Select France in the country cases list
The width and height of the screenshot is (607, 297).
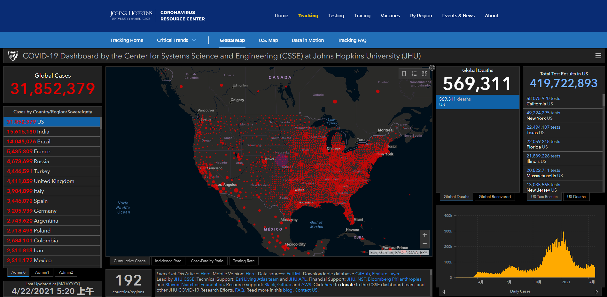click(51, 151)
